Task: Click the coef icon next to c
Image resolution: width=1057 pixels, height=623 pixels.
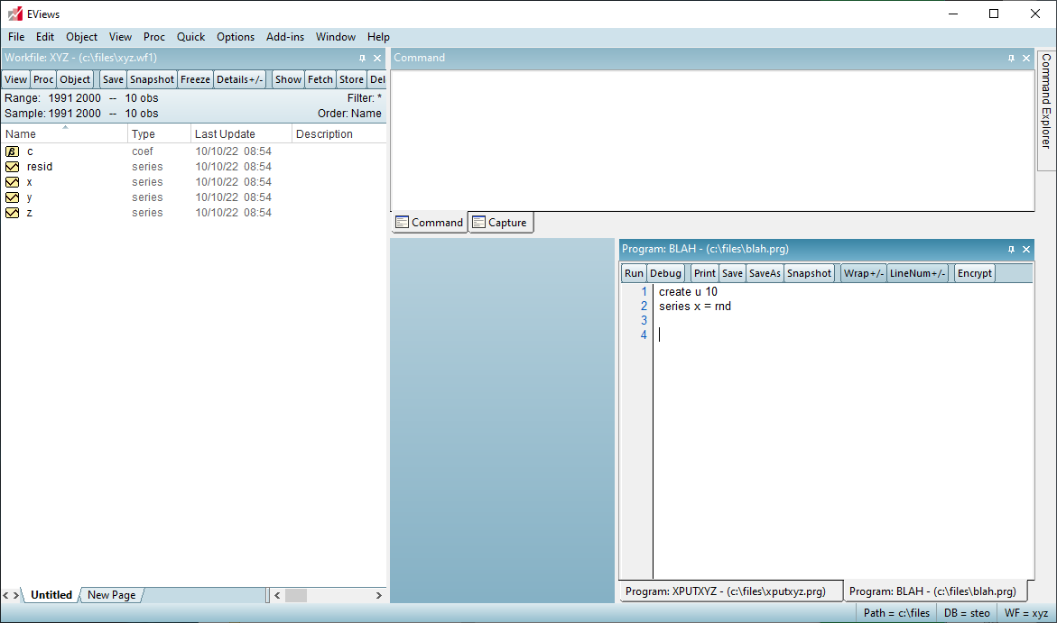Action: click(12, 151)
